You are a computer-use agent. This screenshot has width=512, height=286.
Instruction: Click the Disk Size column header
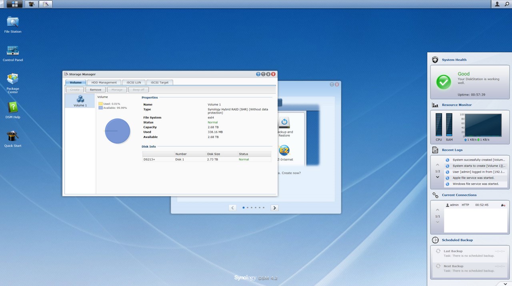pyautogui.click(x=222, y=154)
